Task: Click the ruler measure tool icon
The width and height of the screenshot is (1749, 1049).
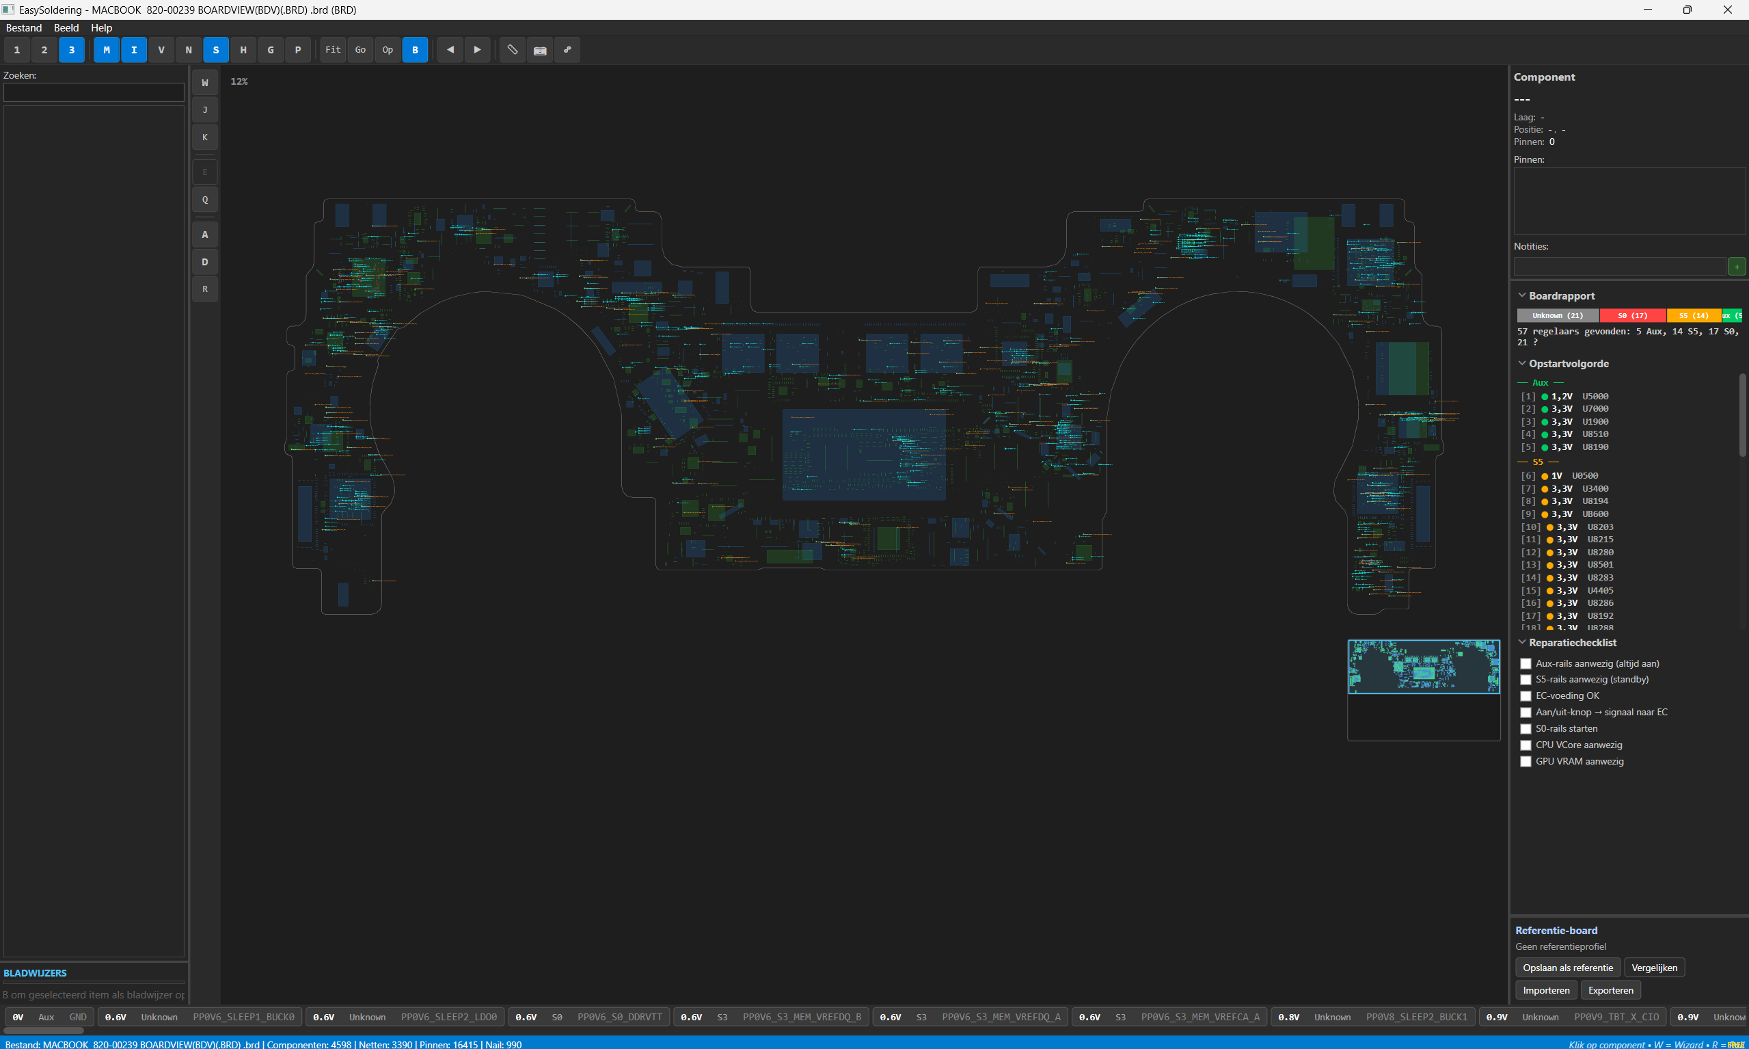Action: 512,50
